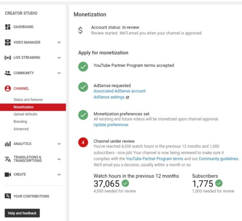Click the 'Channel under review' heading
Viewport: 242px width, 221px height.
coord(114,141)
